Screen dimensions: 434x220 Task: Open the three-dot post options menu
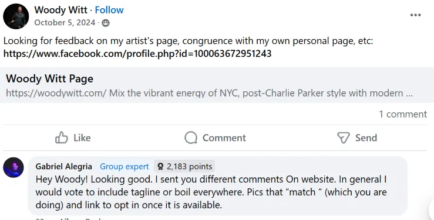(x=415, y=15)
